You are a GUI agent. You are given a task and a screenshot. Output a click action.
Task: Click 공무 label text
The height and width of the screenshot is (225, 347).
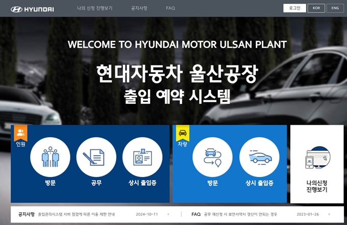tap(96, 183)
